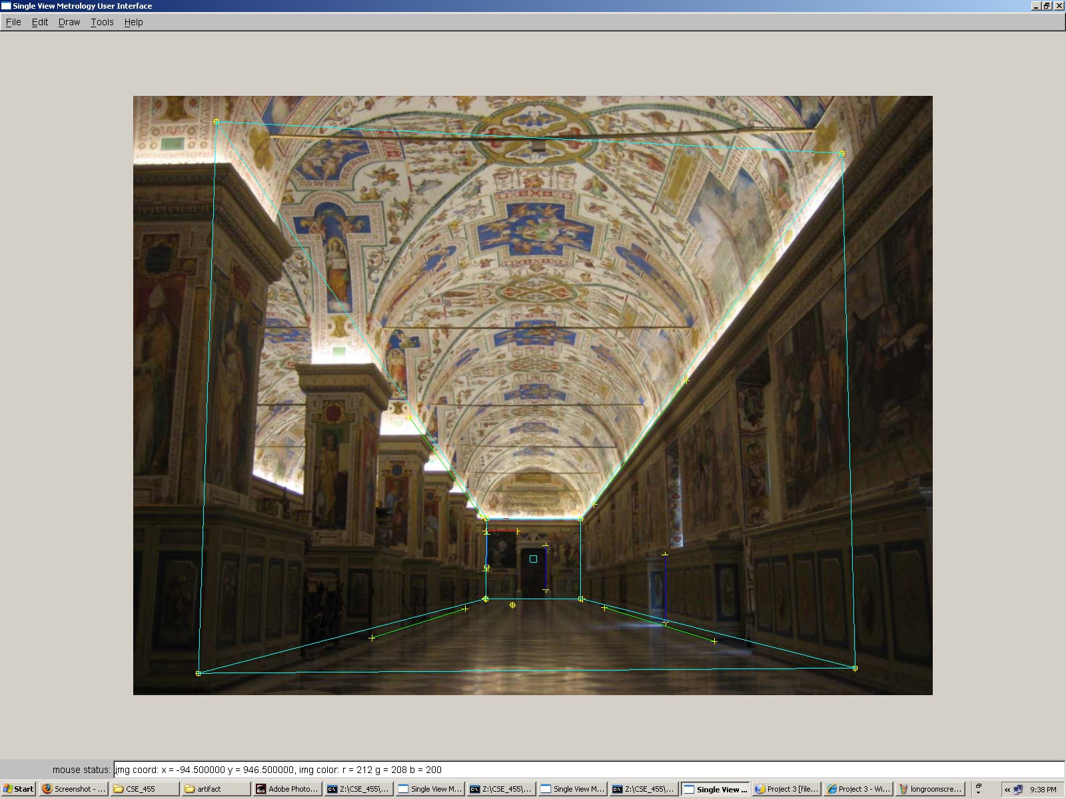The image size is (1066, 799).
Task: Open the Draw menu
Action: [x=69, y=22]
